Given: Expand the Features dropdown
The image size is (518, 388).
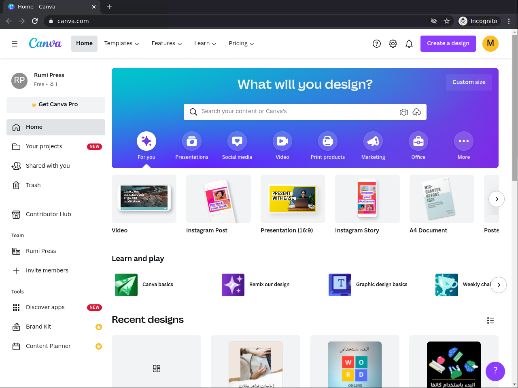Looking at the screenshot, I should 167,44.
